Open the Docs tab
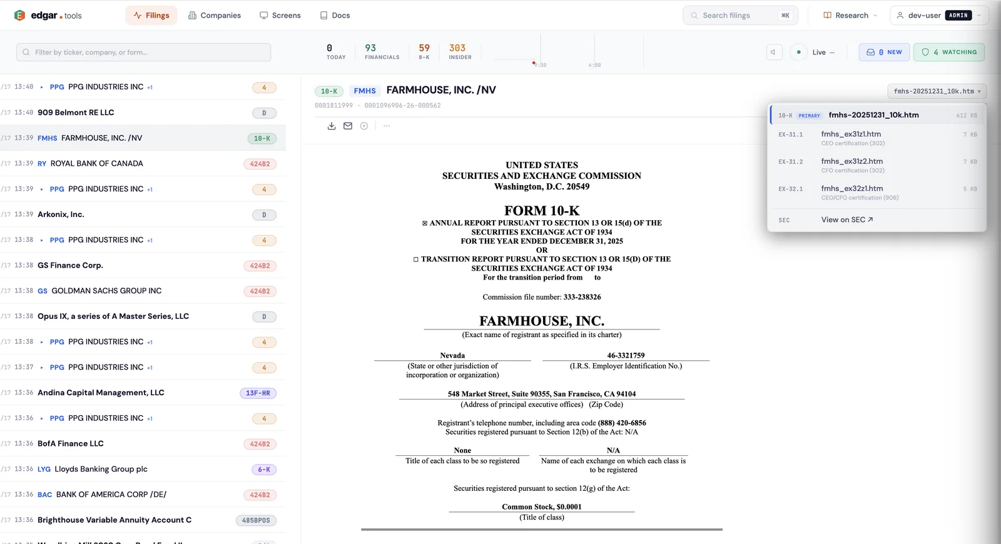1001x544 pixels. [x=335, y=15]
